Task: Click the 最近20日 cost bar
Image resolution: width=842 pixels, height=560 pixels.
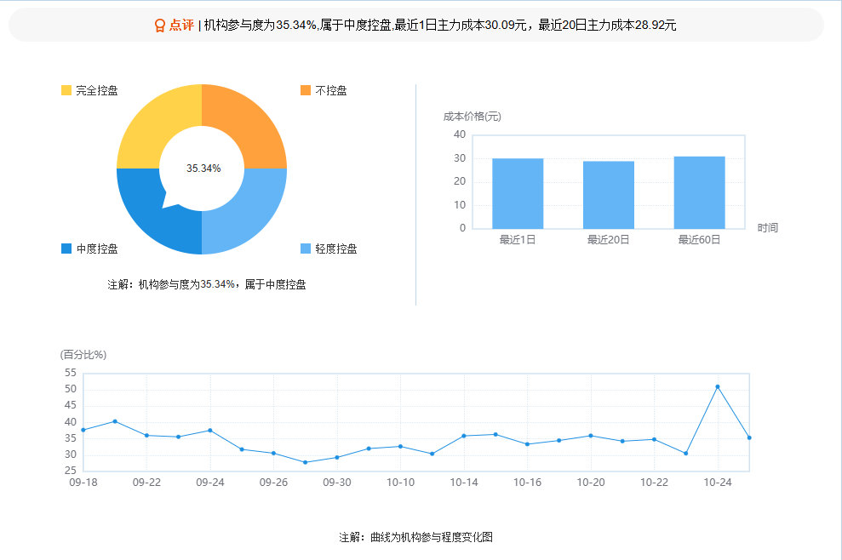Action: (x=609, y=195)
